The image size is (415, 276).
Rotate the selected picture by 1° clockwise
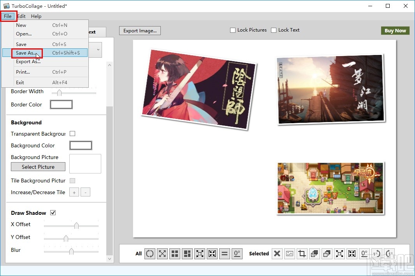click(389, 253)
